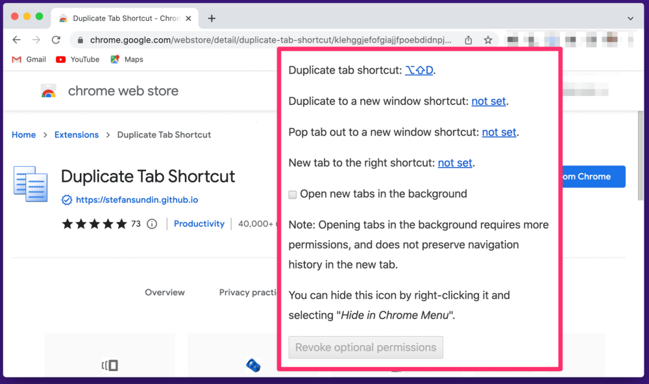The height and width of the screenshot is (384, 649).
Task: Go back using the browser back arrow
Action: point(17,40)
